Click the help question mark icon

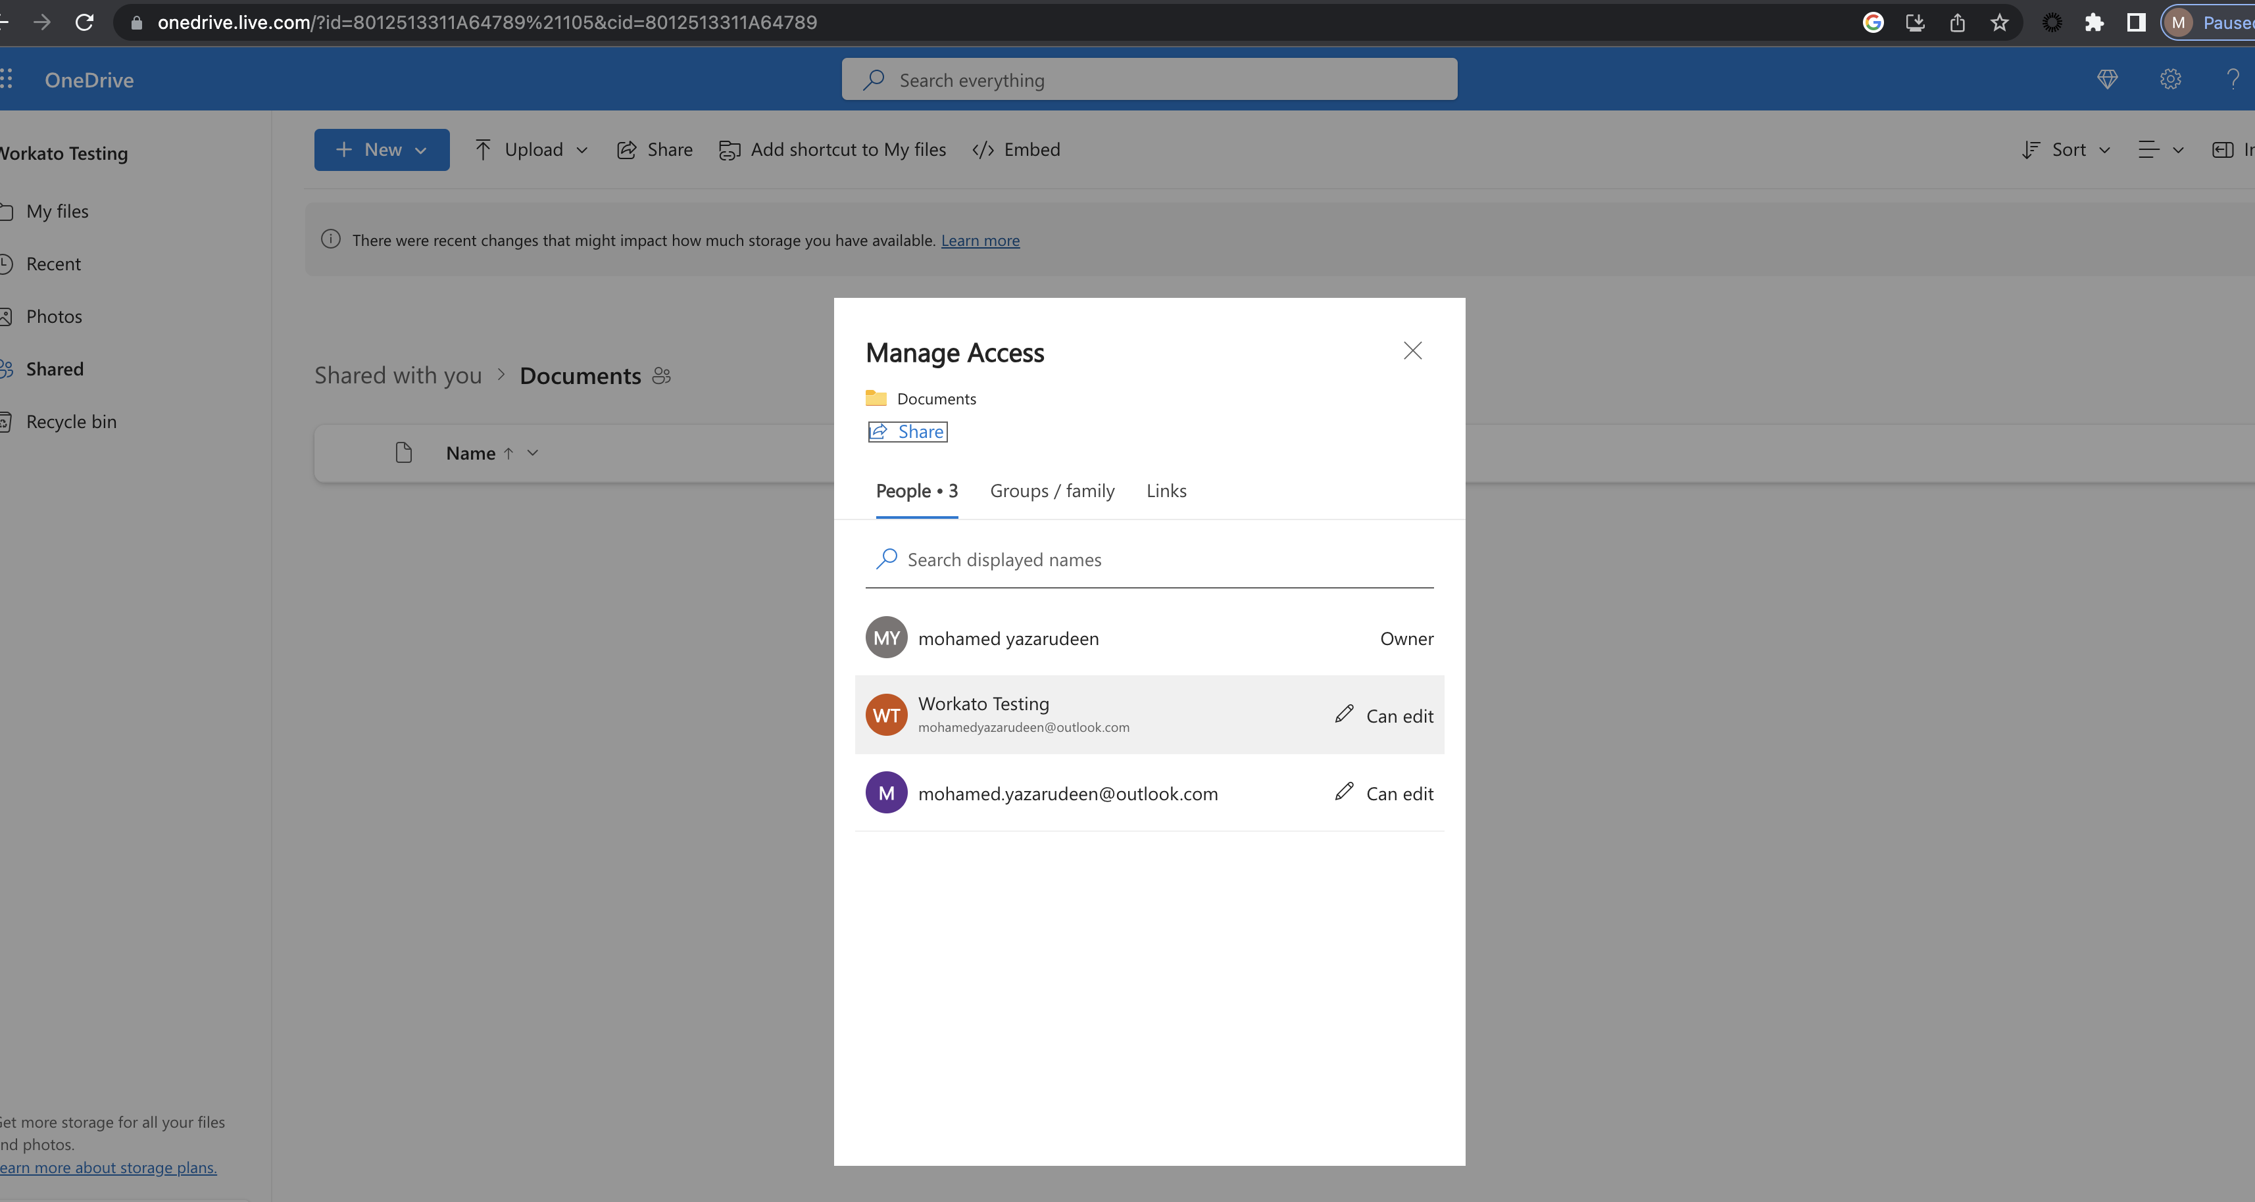[x=2232, y=80]
